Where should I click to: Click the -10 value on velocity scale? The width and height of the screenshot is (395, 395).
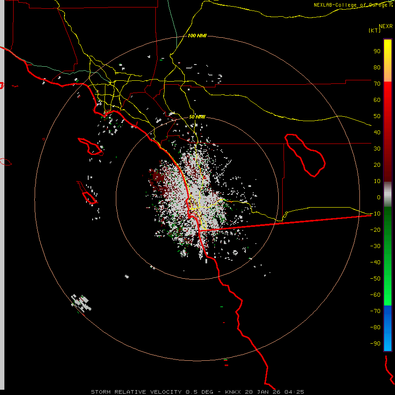pos(375,214)
